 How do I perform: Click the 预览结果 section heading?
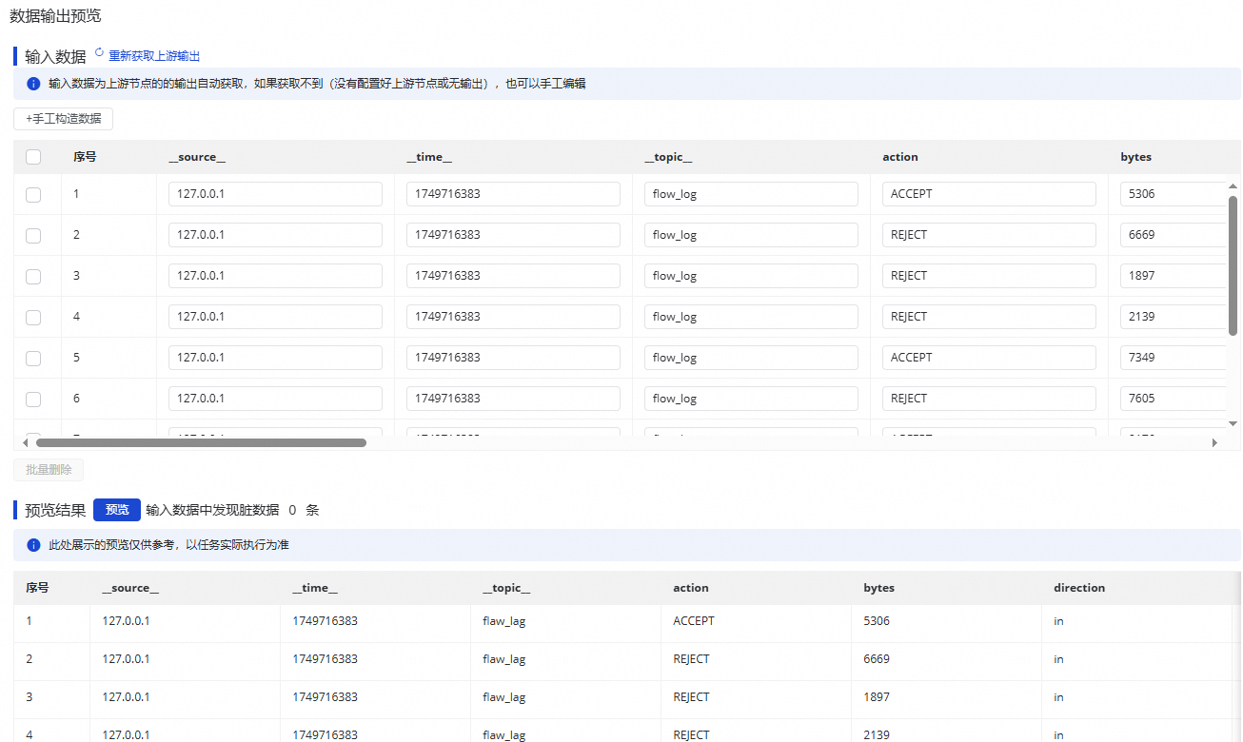(x=55, y=510)
